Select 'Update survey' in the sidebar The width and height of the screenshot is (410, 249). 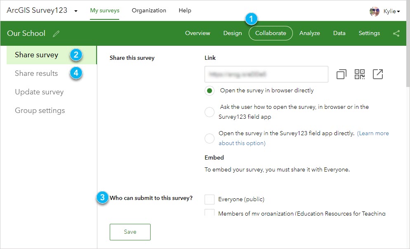(x=39, y=92)
